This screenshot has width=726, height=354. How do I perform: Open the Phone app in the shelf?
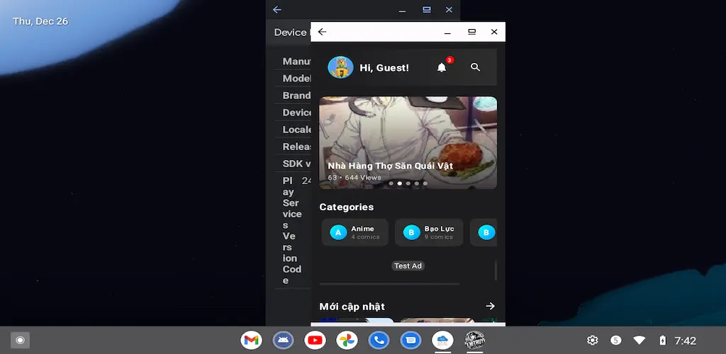coord(379,341)
